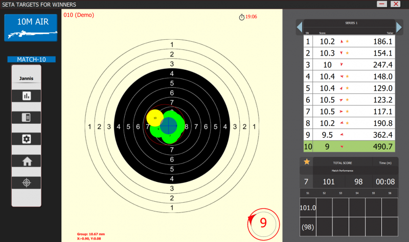Click the yellow shot marker on target
This screenshot has height=242, width=409.
coord(154,118)
